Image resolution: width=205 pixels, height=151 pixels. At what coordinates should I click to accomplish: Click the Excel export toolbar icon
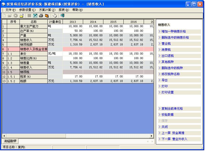click(35, 16)
